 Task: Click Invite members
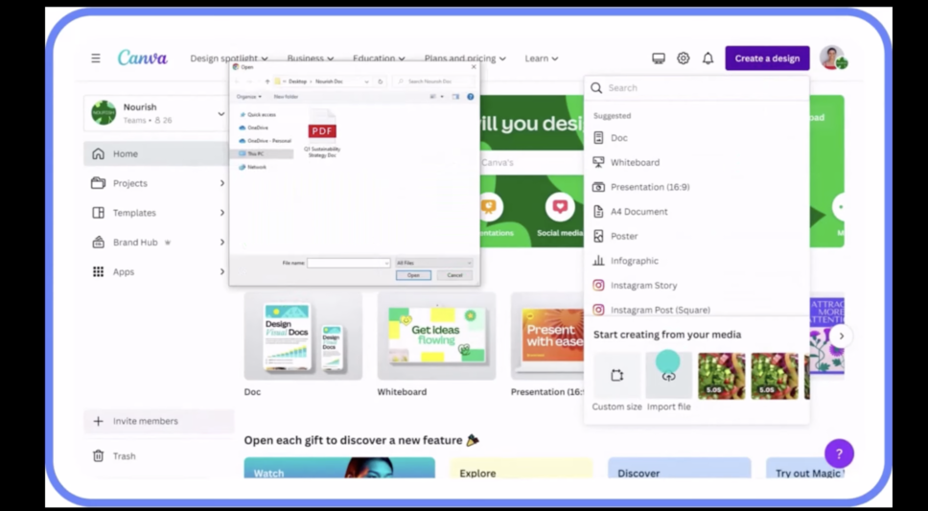point(158,421)
